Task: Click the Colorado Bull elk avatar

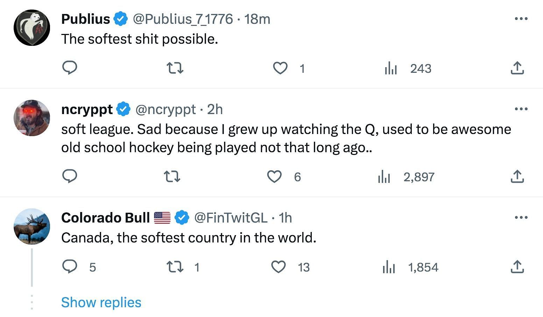Action: 32,226
